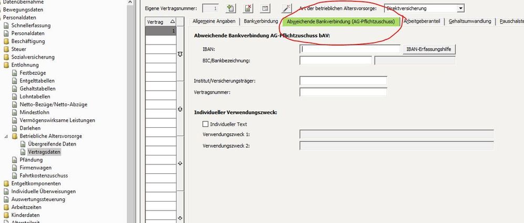Viewport: 524px width, 223px height.
Task: Open Netto-Bezüge/Netto-Abzüge in the tree
Action: click(x=54, y=105)
